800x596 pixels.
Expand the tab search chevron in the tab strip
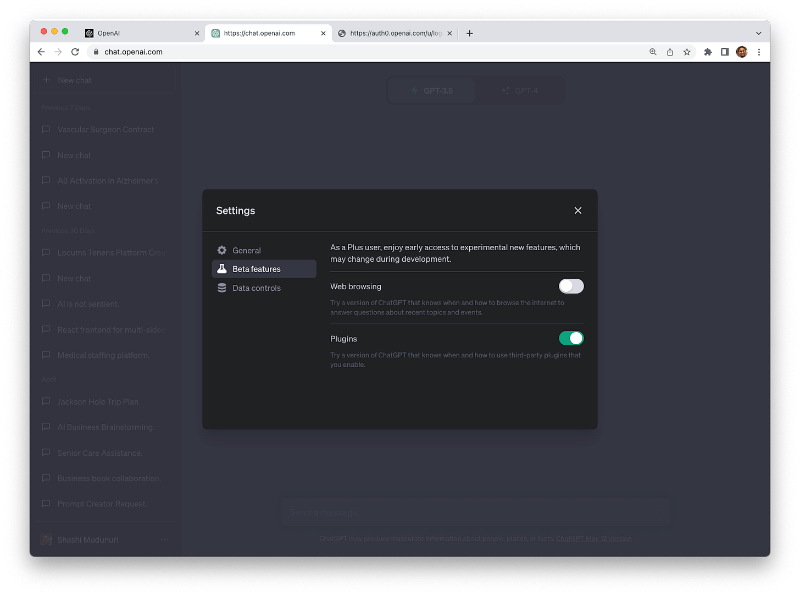[x=758, y=33]
